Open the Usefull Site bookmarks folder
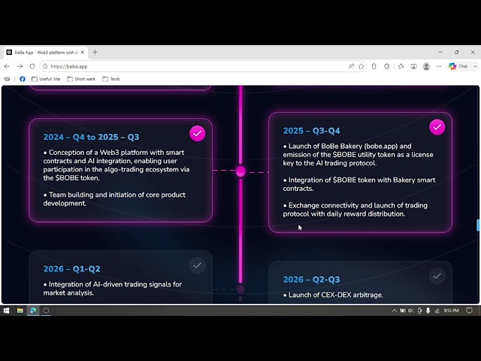 click(46, 79)
